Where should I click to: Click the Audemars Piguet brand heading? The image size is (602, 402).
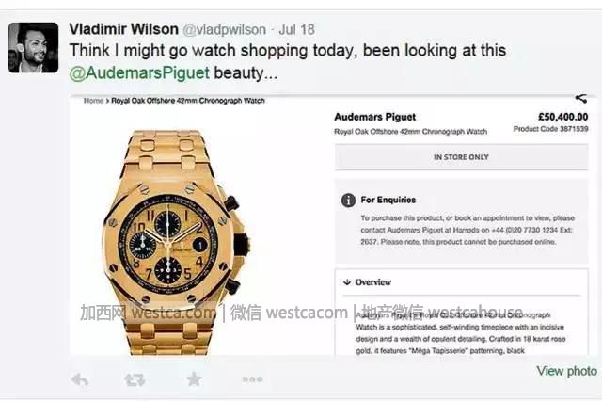[x=374, y=117]
